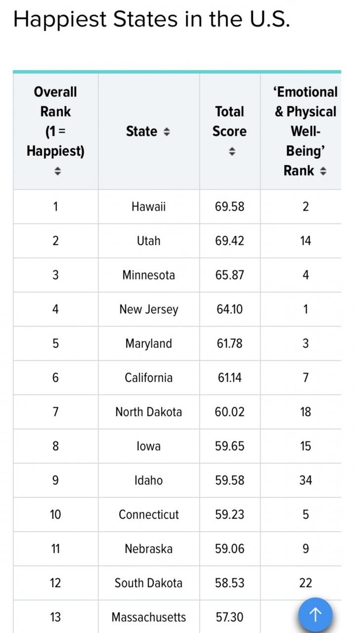Select the Massachusetts row state name

(x=148, y=617)
